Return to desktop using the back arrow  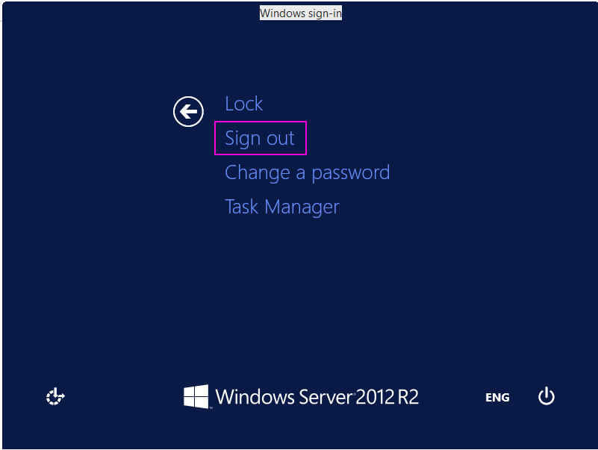coord(188,111)
